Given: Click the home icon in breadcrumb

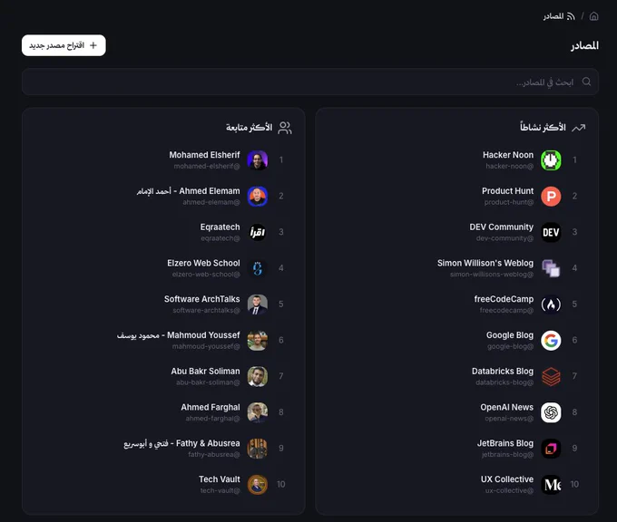Looking at the screenshot, I should click(x=593, y=16).
